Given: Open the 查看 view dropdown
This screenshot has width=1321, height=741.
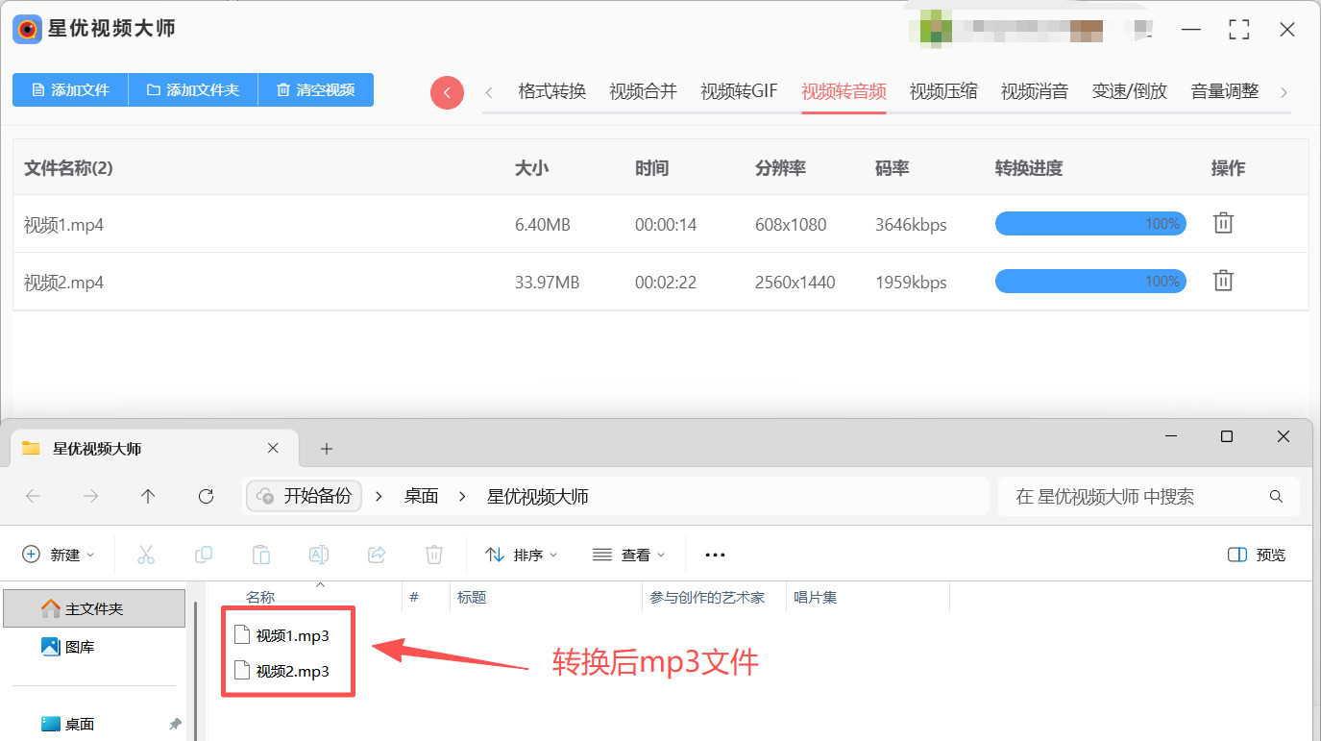Looking at the screenshot, I should coord(629,555).
